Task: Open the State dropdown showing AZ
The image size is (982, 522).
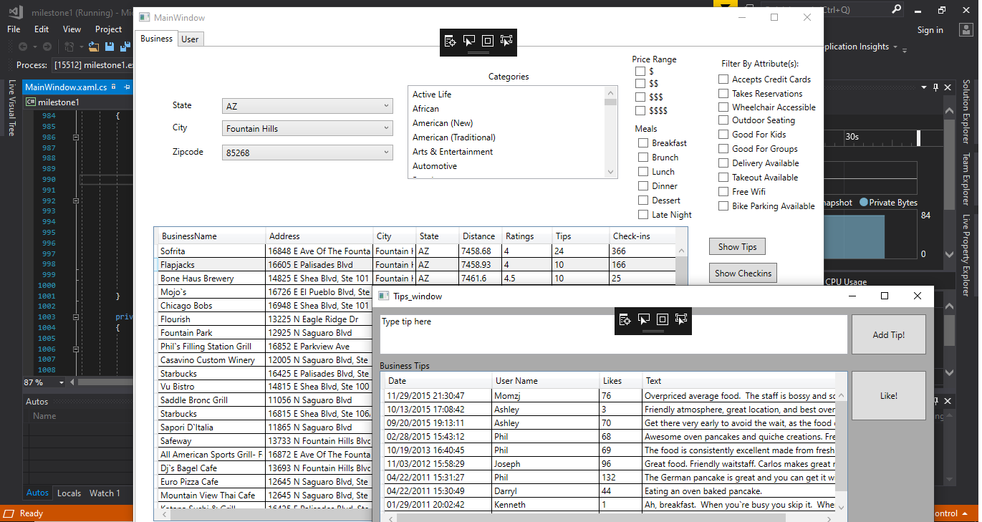Action: (x=307, y=106)
